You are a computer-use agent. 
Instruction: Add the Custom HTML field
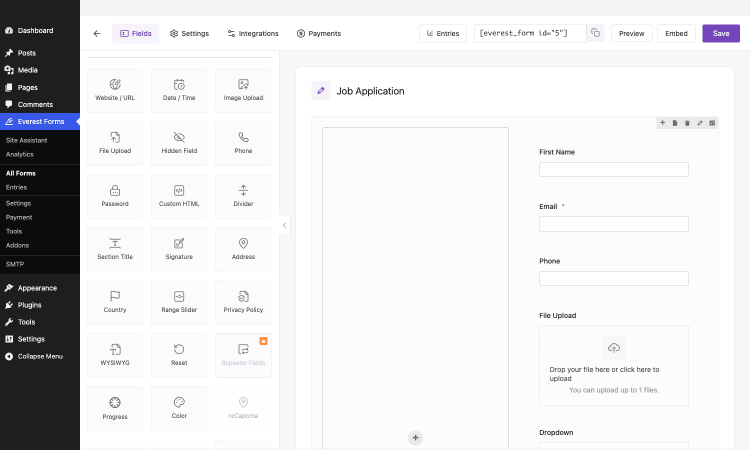[x=179, y=196]
